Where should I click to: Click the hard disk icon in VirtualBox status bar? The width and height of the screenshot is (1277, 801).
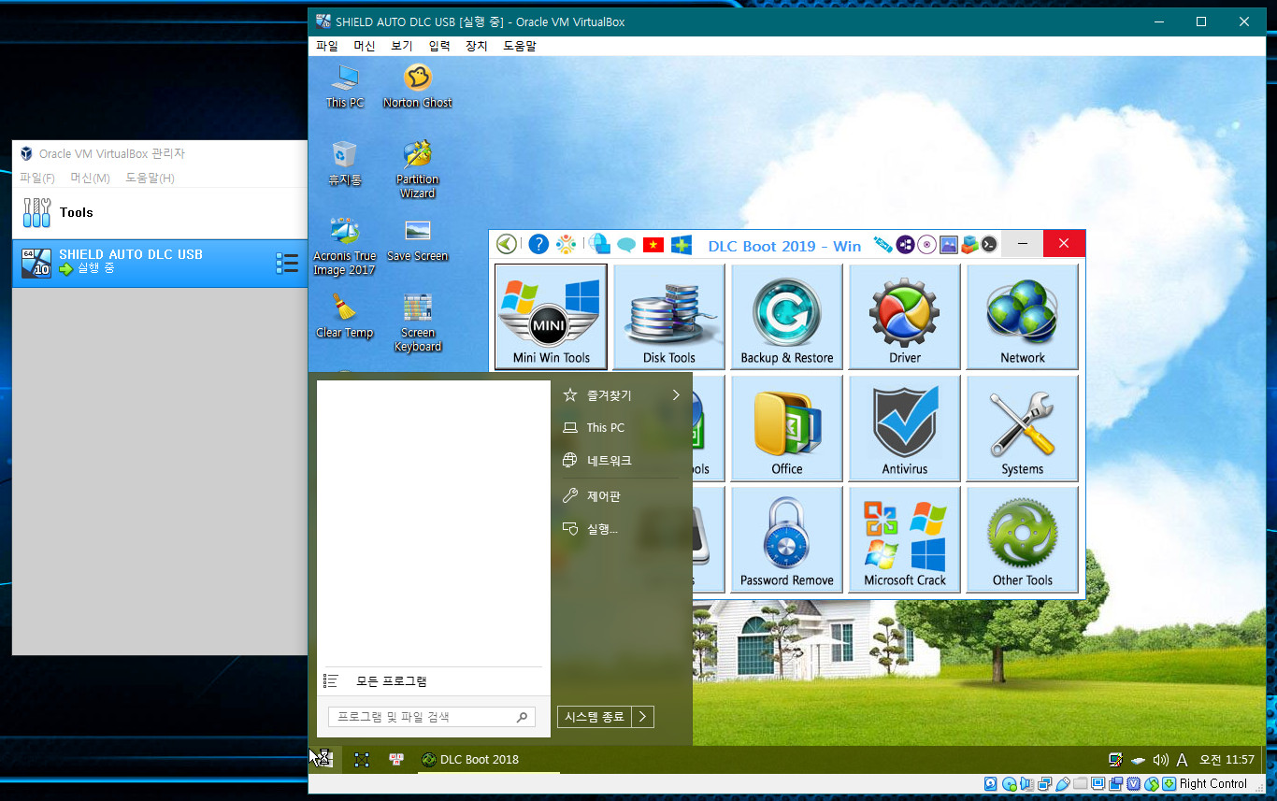point(990,784)
